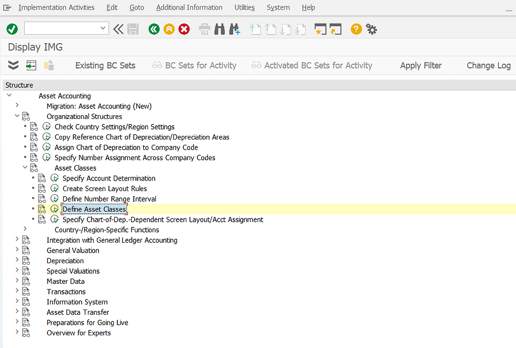Image resolution: width=516 pixels, height=348 pixels.
Task: Click into the transaction command field
Action: click(62, 28)
